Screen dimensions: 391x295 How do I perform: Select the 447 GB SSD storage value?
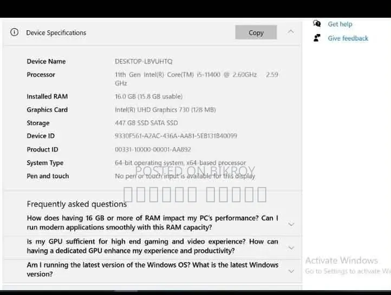146,123
